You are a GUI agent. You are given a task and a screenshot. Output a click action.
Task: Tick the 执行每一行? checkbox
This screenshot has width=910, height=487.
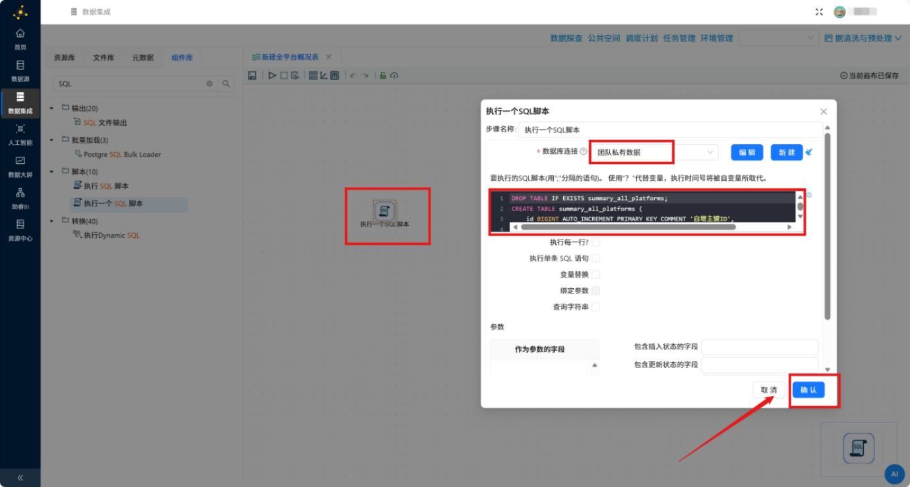596,242
